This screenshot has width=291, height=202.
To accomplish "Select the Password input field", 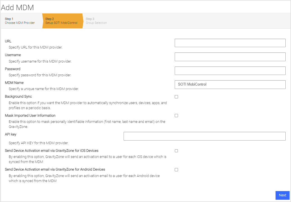I will pos(230,70).
